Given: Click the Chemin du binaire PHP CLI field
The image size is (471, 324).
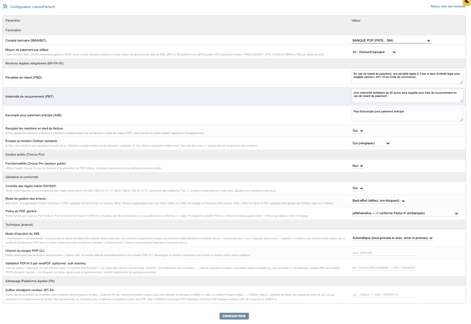Looking at the screenshot, I should pyautogui.click(x=384, y=253).
